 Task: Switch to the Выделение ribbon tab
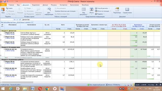coord(36,5)
